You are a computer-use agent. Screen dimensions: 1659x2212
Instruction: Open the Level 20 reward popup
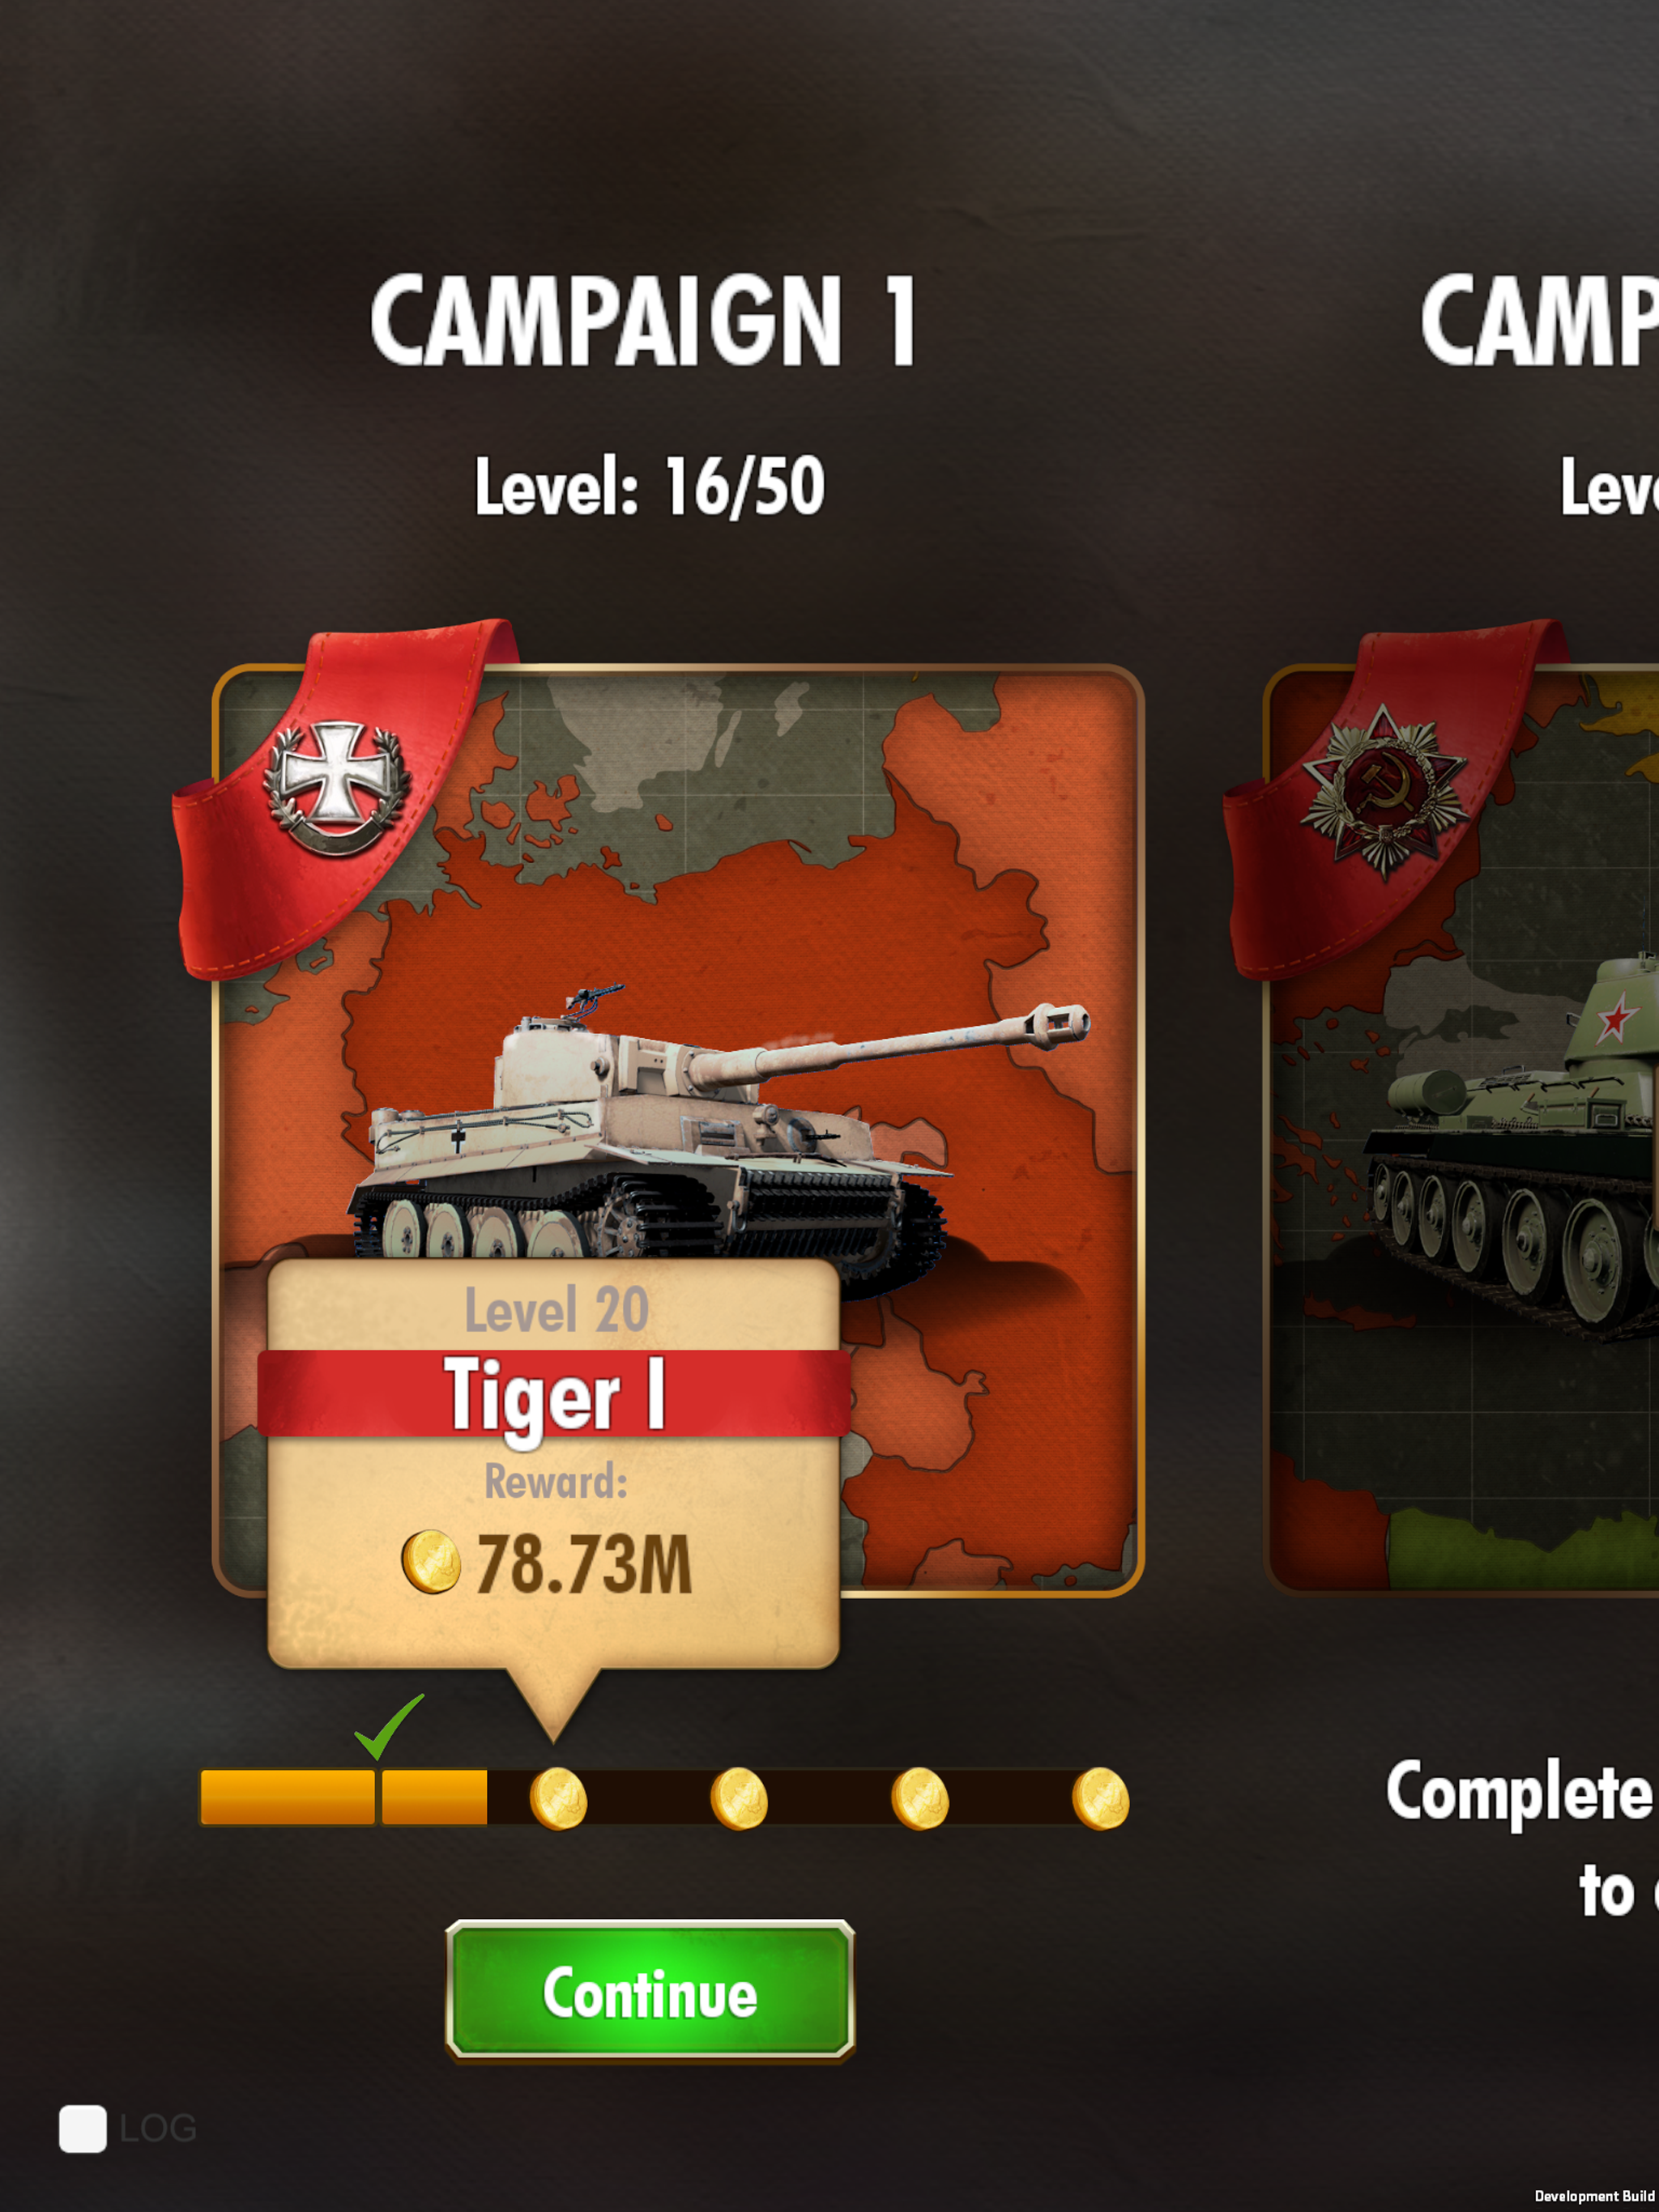click(553, 1464)
